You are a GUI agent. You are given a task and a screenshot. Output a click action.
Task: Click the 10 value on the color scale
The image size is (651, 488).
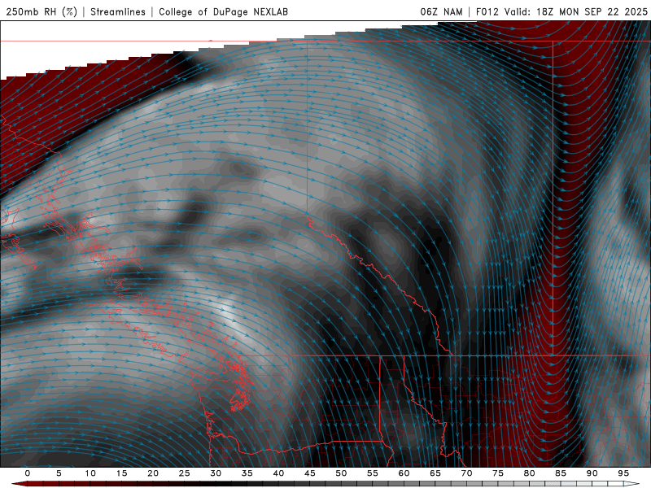pos(90,473)
